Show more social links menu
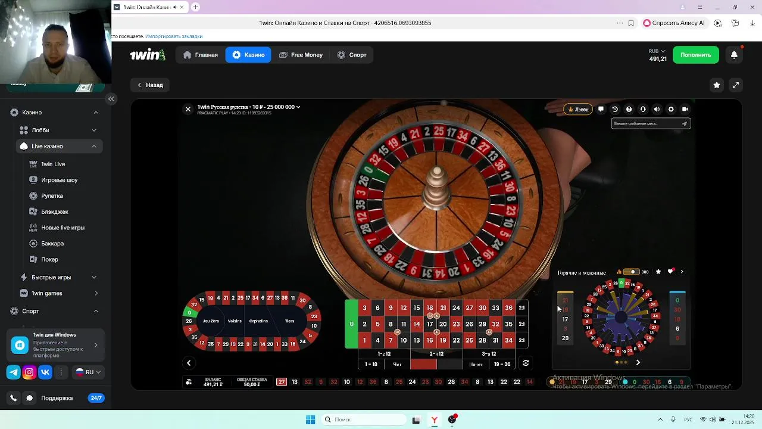 [x=61, y=372]
